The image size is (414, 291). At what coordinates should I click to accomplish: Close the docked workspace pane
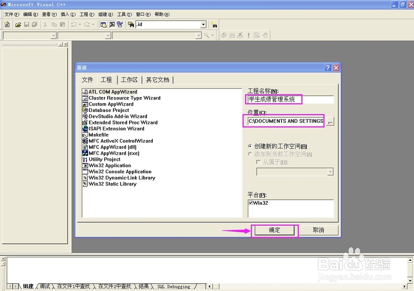click(66, 44)
